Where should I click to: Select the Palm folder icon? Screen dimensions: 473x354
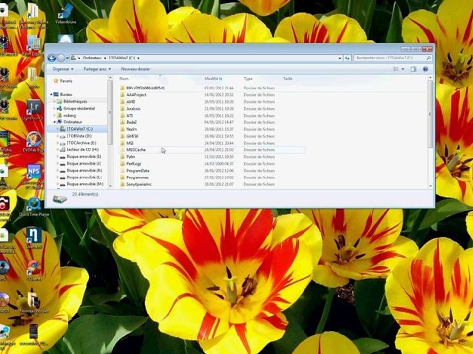click(122, 157)
